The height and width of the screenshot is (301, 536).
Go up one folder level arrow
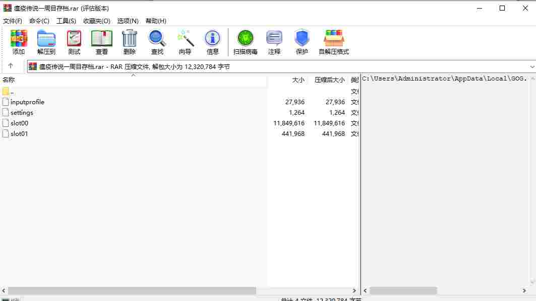click(11, 66)
